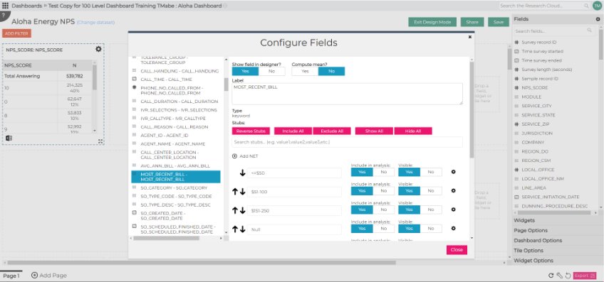
Task: Set Compute mean to No
Action: 332,72
